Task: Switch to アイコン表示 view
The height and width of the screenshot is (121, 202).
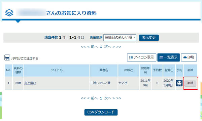Action: (x=142, y=57)
